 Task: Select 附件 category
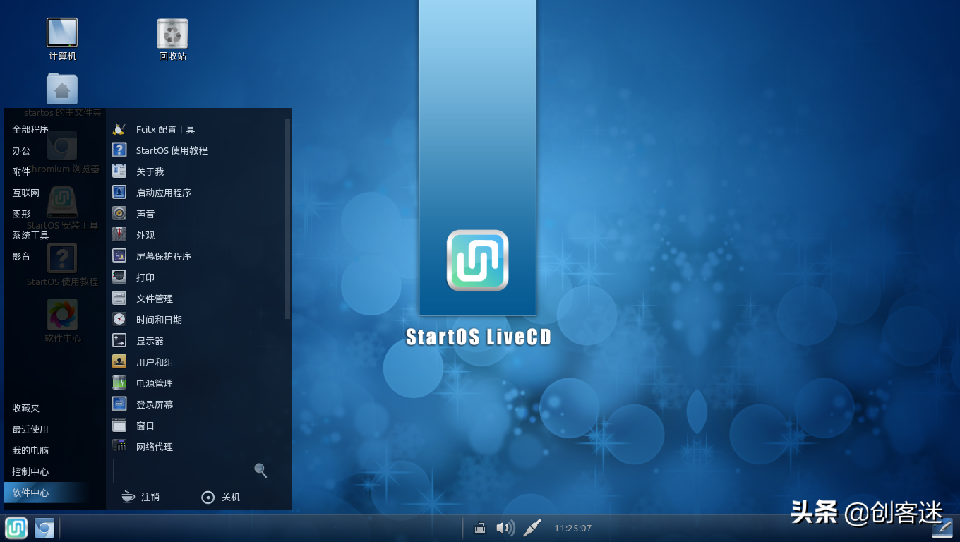21,171
